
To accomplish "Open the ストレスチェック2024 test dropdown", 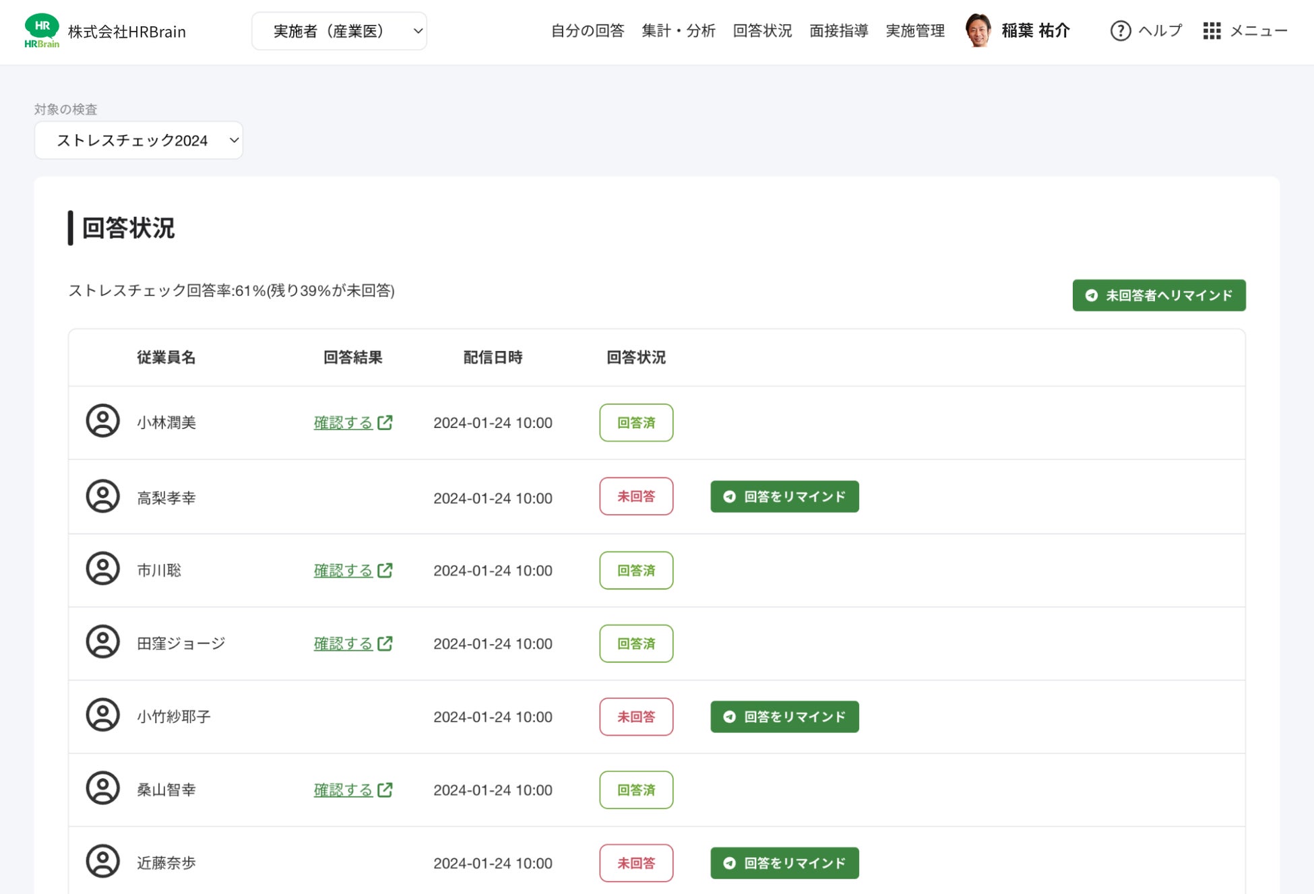I will click(x=139, y=140).
